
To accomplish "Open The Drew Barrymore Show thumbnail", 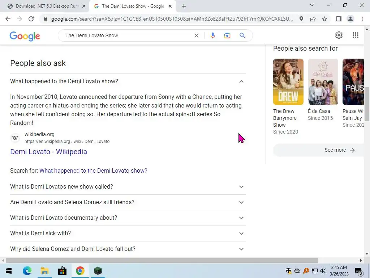I will [288, 82].
